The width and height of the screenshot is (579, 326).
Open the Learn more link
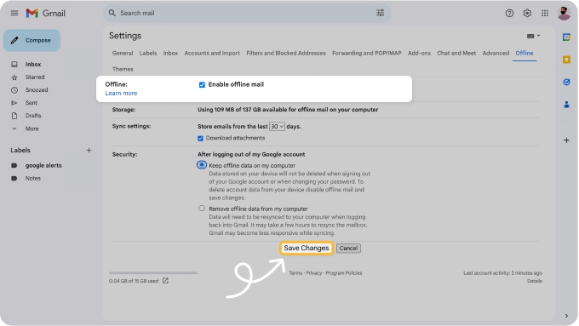coord(121,94)
